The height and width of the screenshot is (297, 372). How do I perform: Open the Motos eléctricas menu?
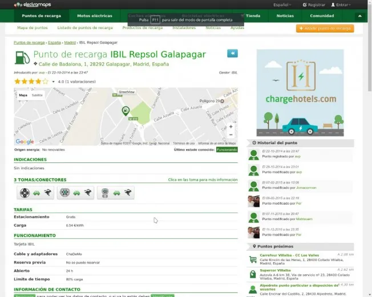[95, 15]
